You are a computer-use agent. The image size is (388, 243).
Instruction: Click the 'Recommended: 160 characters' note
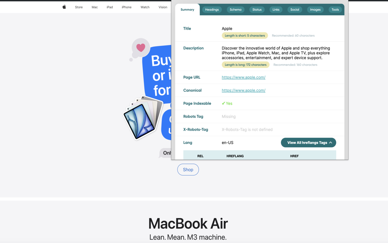[x=295, y=65]
